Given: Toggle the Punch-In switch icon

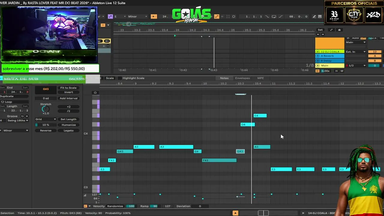Looking at the screenshot, I should click(x=267, y=16).
